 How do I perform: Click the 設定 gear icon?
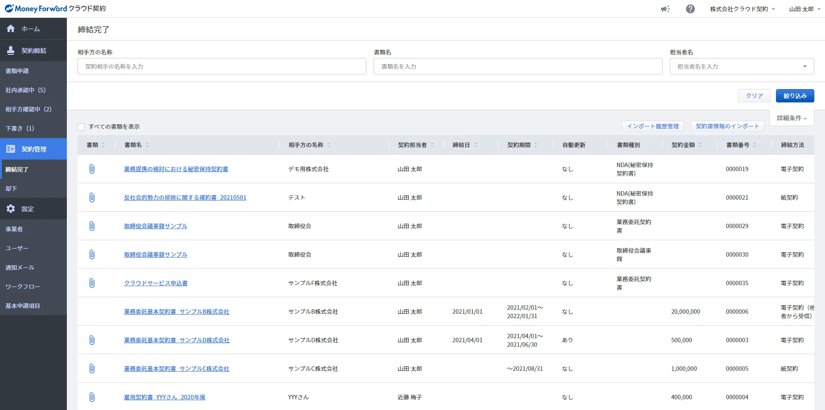click(11, 209)
